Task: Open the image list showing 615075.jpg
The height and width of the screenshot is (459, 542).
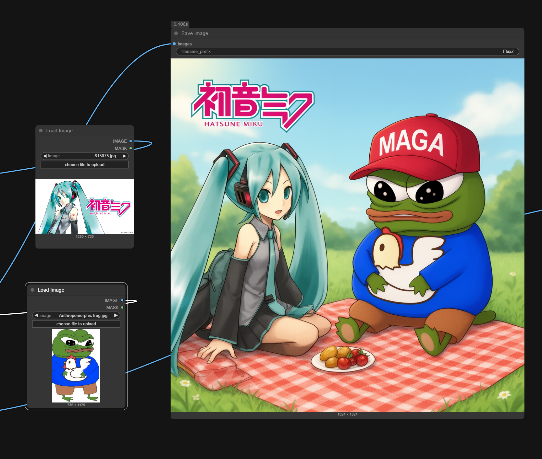Action: (84, 156)
